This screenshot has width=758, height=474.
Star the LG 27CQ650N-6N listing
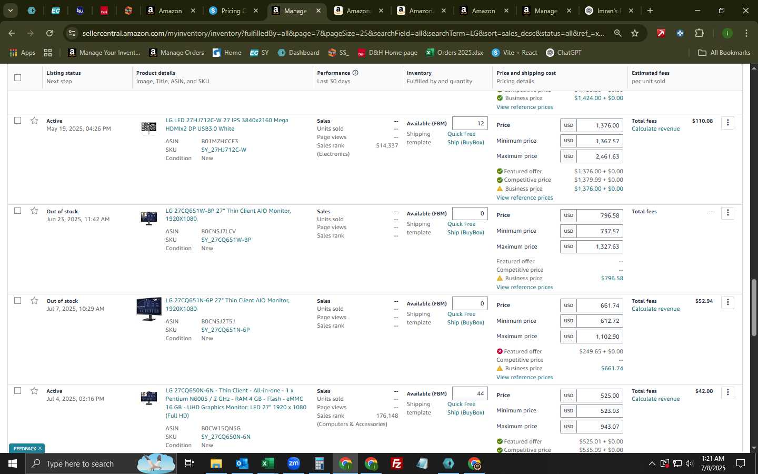(x=34, y=391)
